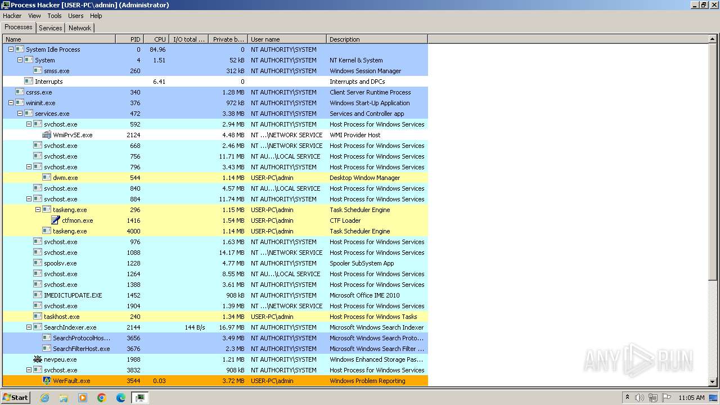Open Windows Media Player from taskbar
The height and width of the screenshot is (405, 720).
(x=83, y=398)
